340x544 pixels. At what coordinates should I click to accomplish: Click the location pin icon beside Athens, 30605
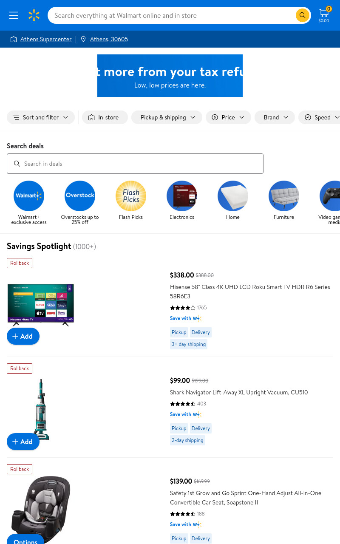[83, 39]
